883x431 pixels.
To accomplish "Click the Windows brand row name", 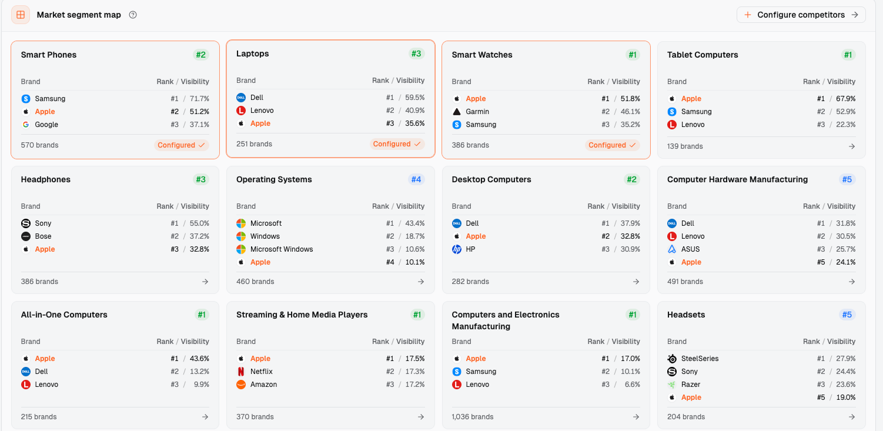I will coord(265,236).
